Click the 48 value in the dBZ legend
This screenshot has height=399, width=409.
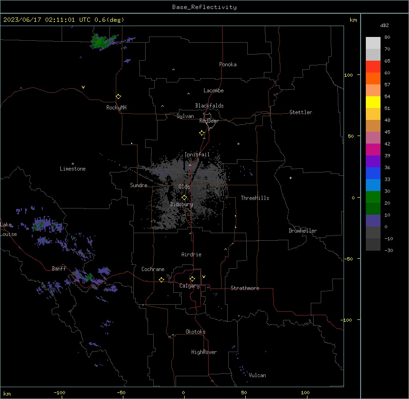387,120
